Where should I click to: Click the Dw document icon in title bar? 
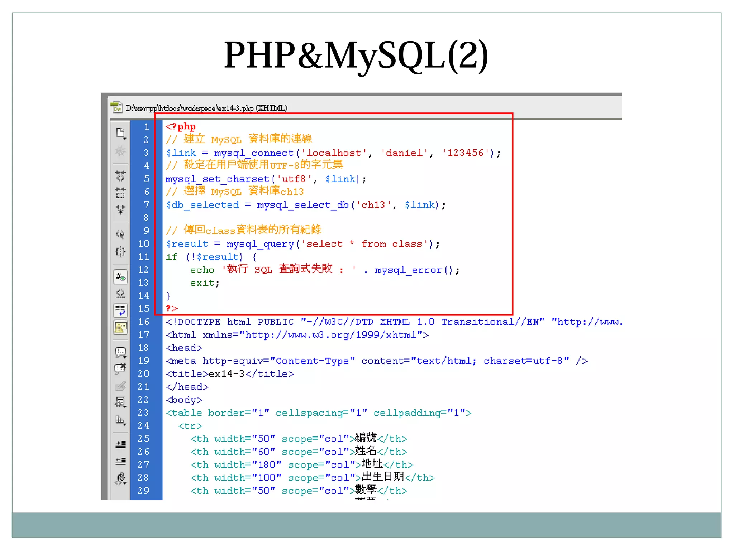point(116,107)
